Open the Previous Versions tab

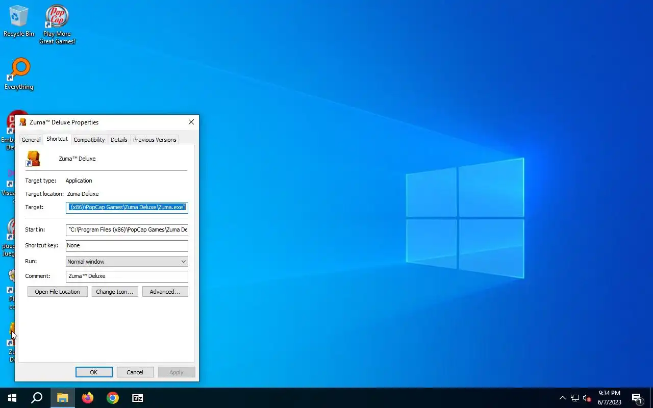(155, 140)
